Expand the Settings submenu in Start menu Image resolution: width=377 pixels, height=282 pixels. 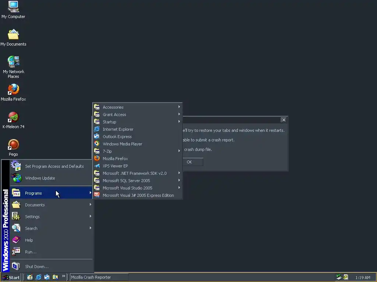pyautogui.click(x=51, y=217)
